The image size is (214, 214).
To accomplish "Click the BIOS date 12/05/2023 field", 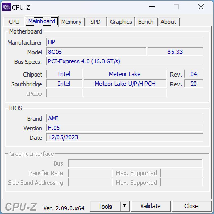I will tap(125, 137).
